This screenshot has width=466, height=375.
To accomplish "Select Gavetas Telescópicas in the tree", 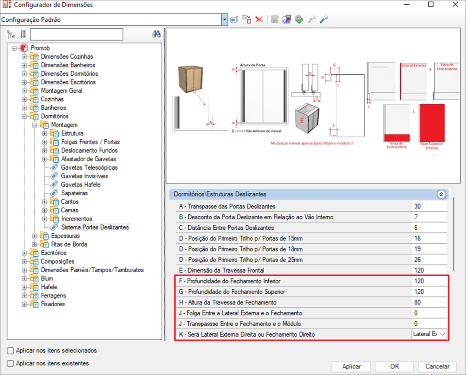I will [x=89, y=167].
